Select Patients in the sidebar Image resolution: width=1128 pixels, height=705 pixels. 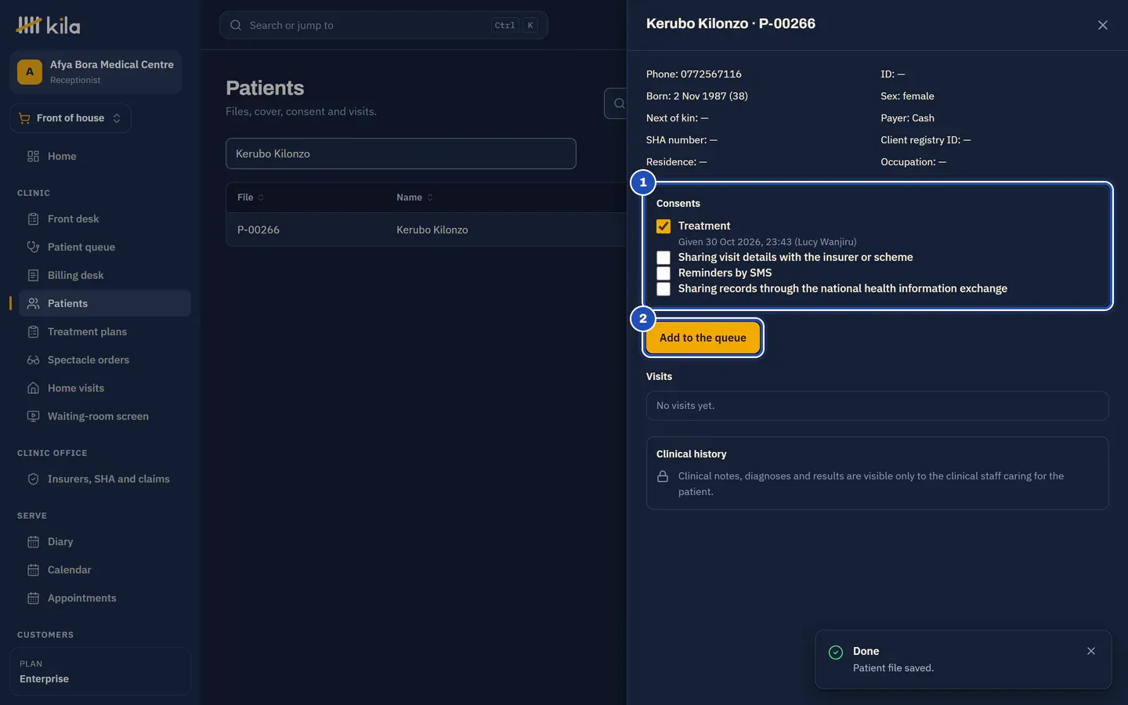105,303
